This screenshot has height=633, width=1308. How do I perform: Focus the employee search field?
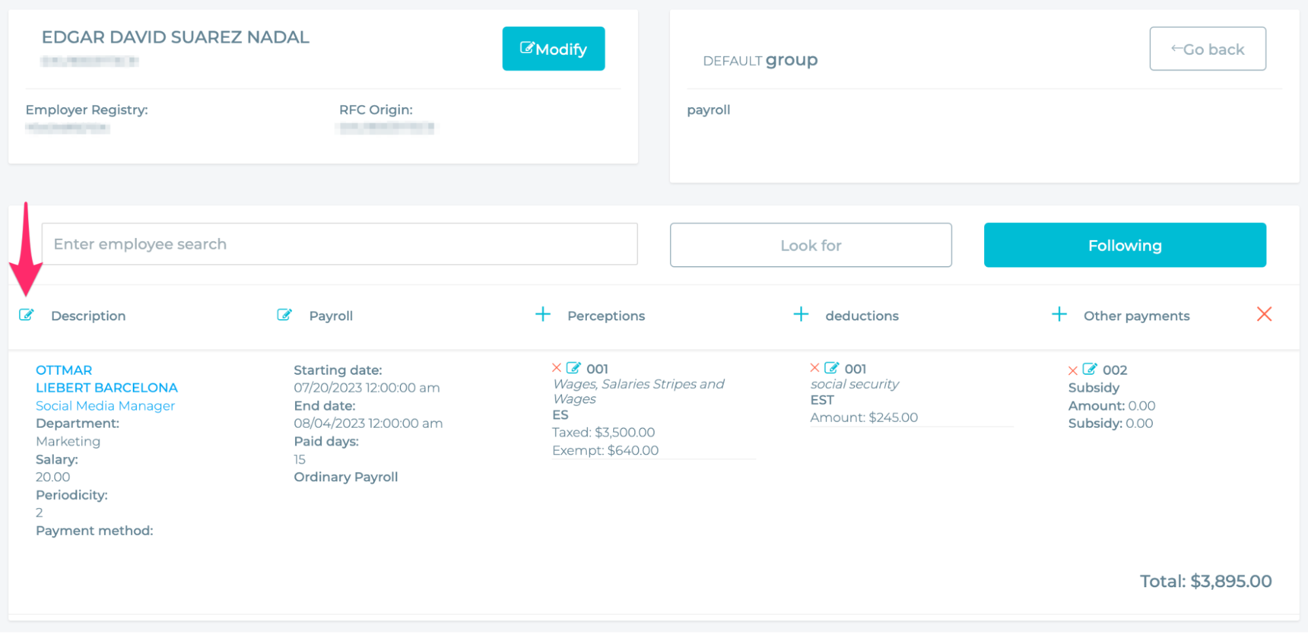[340, 244]
